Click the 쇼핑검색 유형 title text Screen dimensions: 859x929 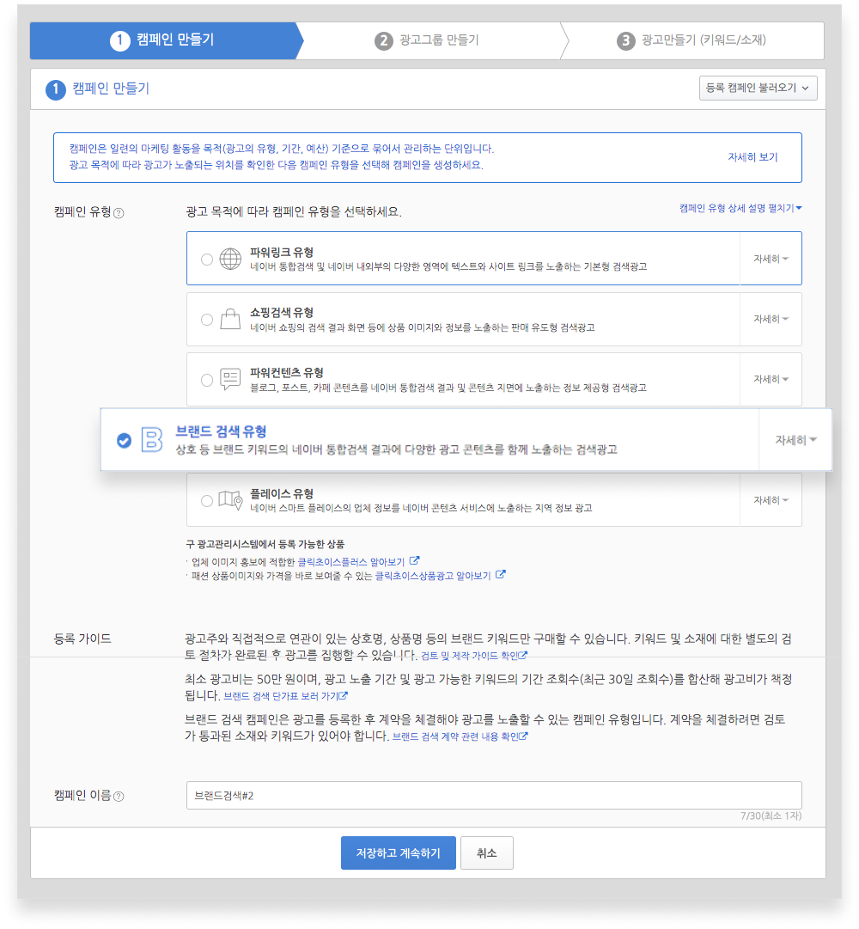point(281,312)
